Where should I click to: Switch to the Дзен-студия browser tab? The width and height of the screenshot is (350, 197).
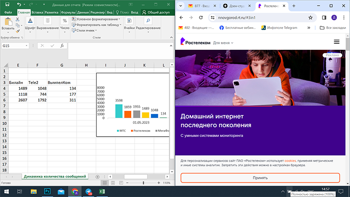(237, 6)
